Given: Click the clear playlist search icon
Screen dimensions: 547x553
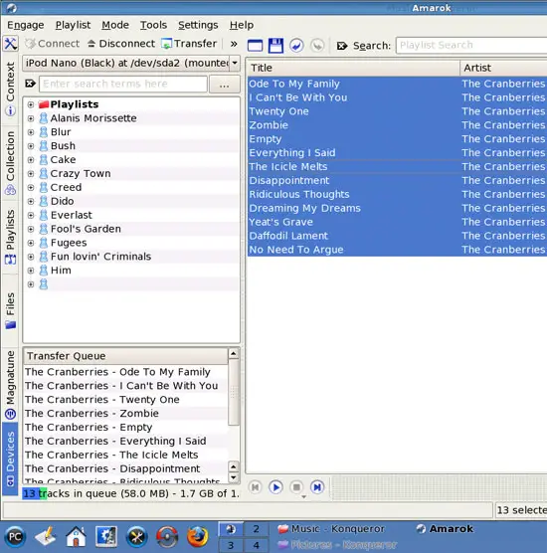Looking at the screenshot, I should pos(342,46).
